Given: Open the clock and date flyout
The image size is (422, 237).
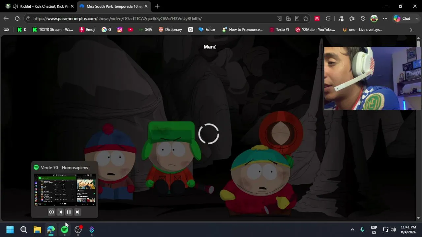Looking at the screenshot, I should [408, 229].
